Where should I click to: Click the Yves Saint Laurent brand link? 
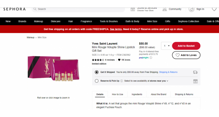click(105, 44)
